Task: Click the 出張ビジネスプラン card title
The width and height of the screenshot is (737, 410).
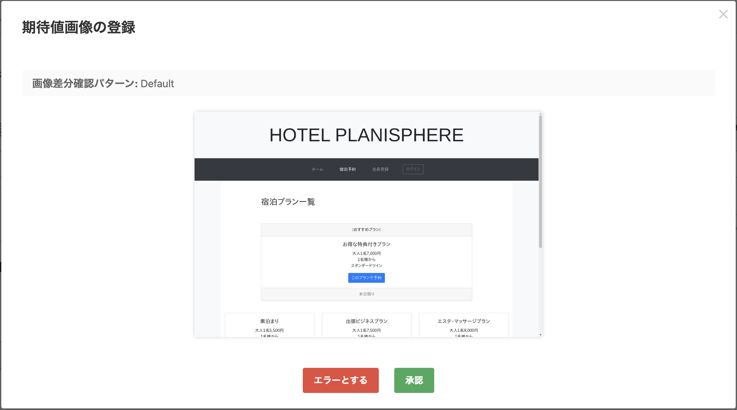Action: [367, 321]
